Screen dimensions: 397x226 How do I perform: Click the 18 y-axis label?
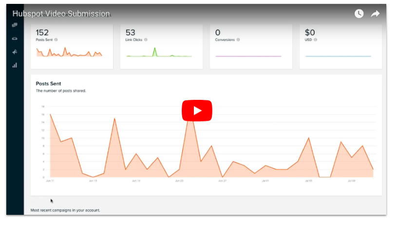tap(43, 107)
